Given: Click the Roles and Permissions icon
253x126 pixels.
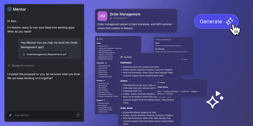Looking at the screenshot, I should [156, 40].
